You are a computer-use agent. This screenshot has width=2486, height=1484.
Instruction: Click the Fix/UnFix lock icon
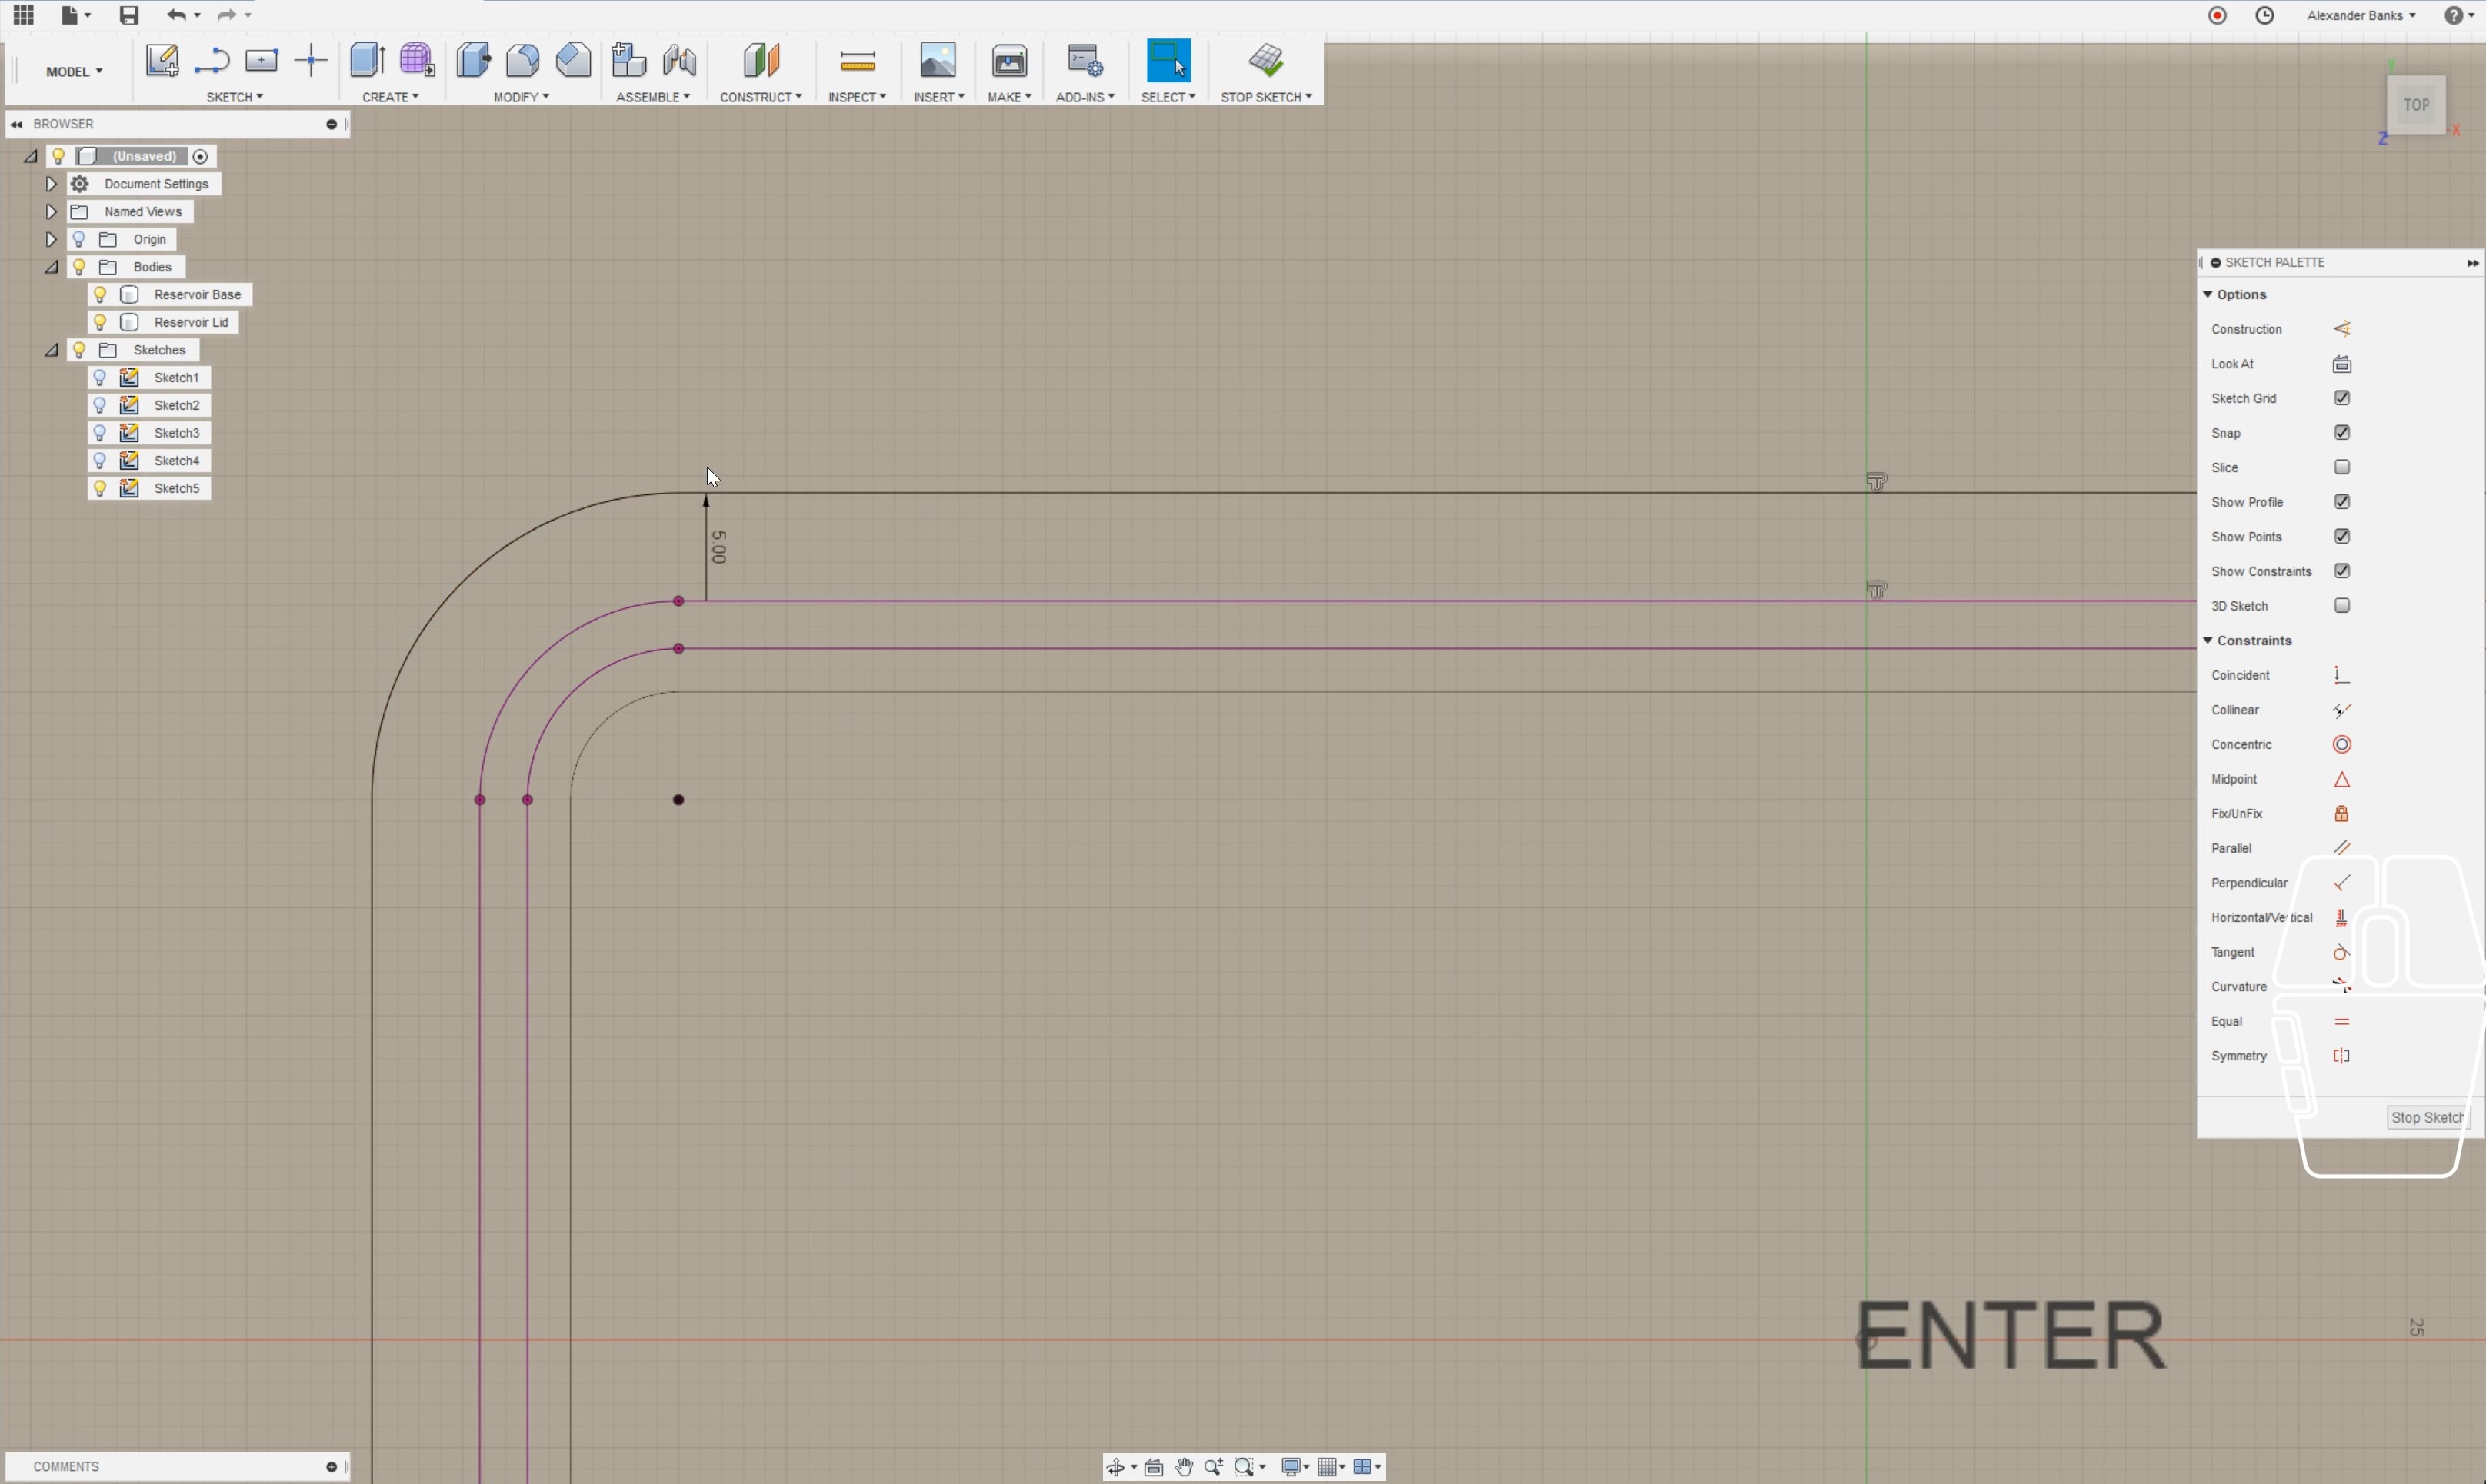click(x=2341, y=814)
